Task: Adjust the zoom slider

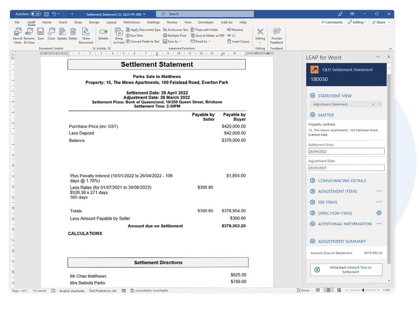Action: pos(363,290)
